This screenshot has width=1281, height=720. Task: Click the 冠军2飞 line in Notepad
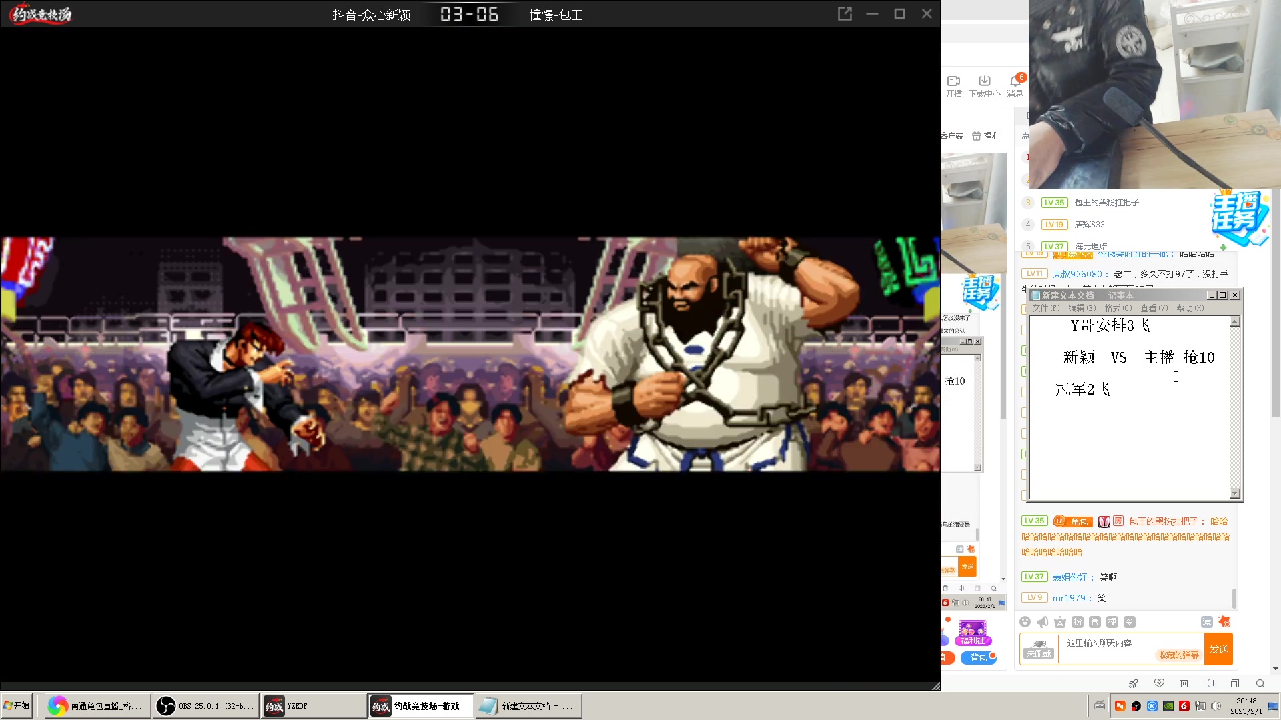click(1082, 389)
